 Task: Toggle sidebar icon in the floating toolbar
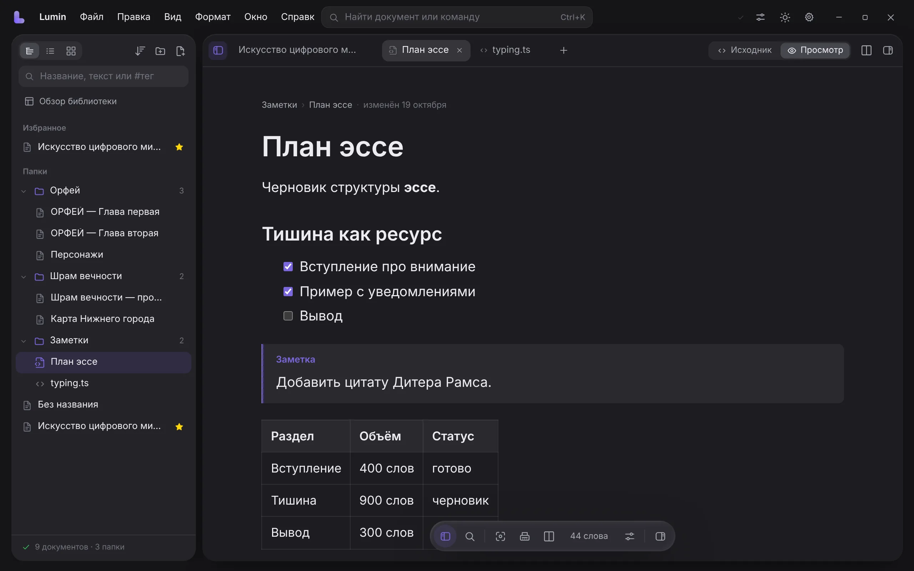[446, 536]
